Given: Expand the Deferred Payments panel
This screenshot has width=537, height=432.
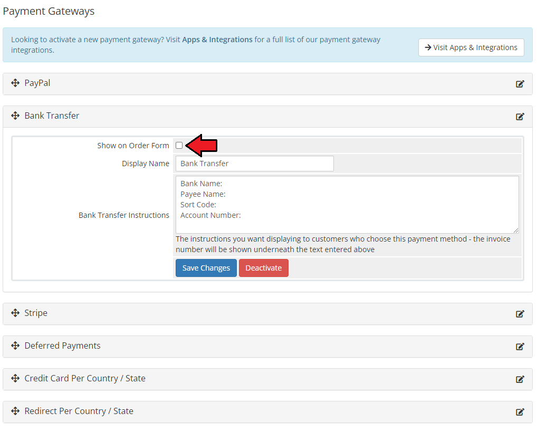Looking at the screenshot, I should click(267, 347).
